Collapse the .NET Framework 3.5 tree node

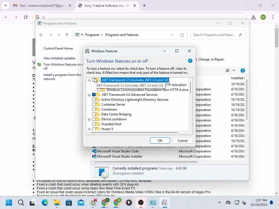89,80
